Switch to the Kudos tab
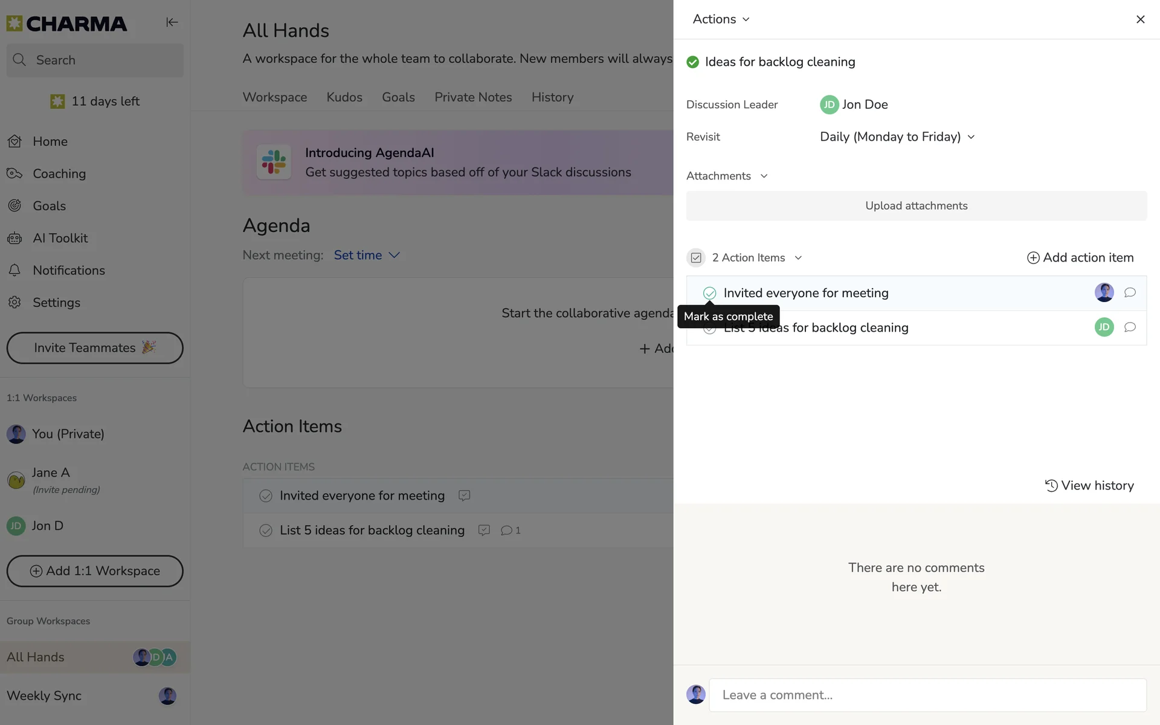Image resolution: width=1160 pixels, height=725 pixels. tap(344, 97)
